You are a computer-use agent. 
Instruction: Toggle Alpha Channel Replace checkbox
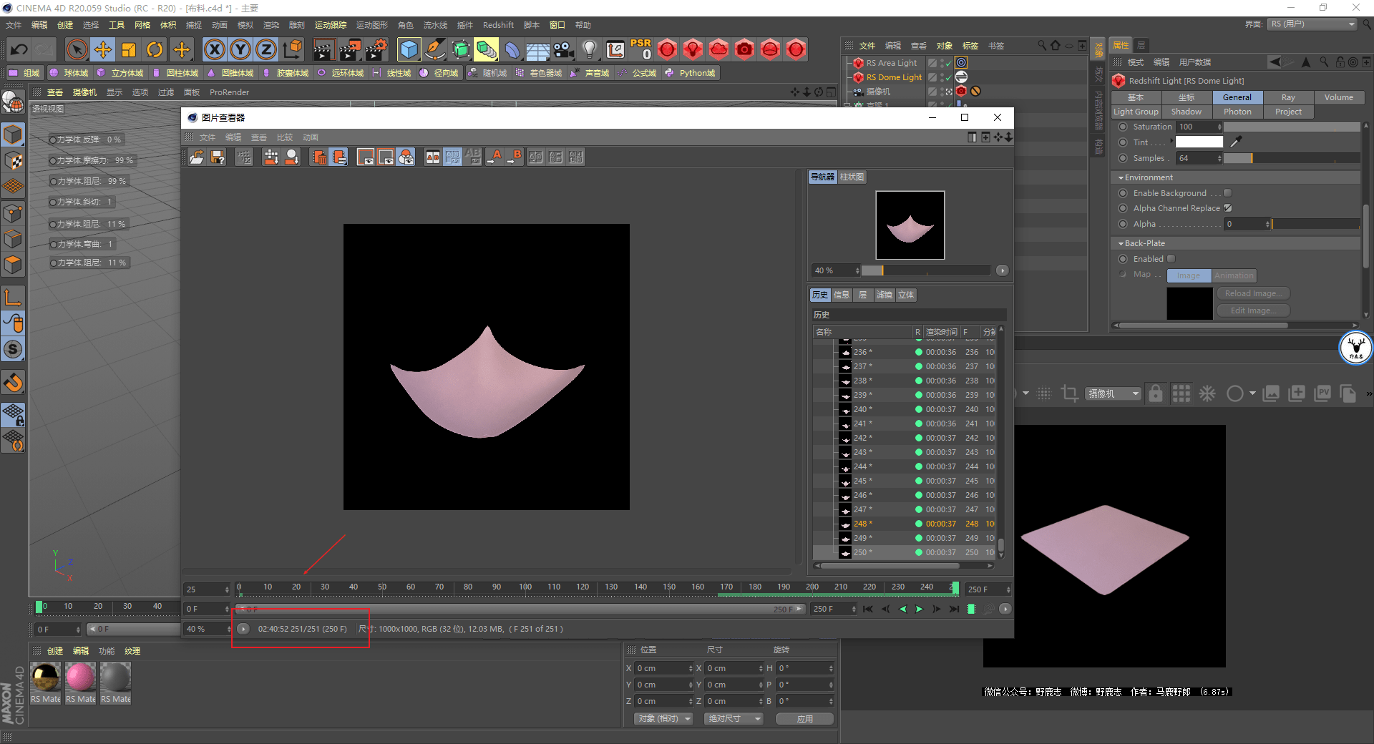1227,208
